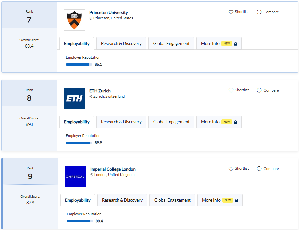Viewport: 299px width, 230px height.
Task: Switch to Princeton's Research & Discovery tab
Action: tap(121, 43)
